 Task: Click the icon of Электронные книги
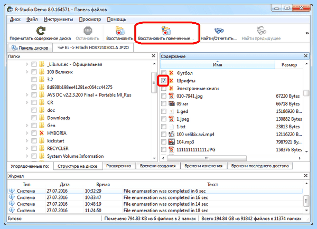[x=171, y=88]
